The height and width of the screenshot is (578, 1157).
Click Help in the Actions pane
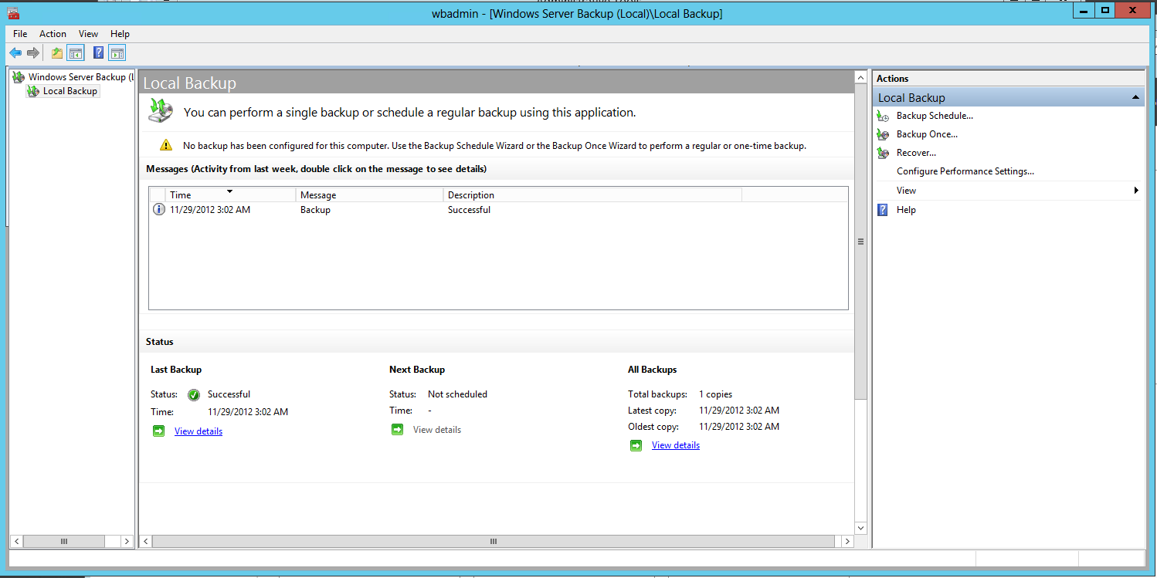(x=906, y=210)
